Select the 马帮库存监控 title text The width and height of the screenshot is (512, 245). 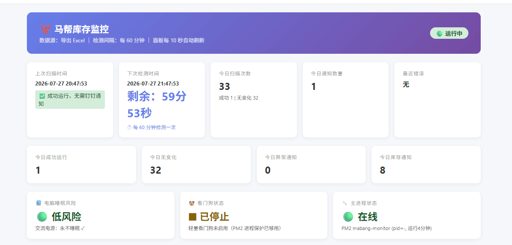[x=82, y=30]
